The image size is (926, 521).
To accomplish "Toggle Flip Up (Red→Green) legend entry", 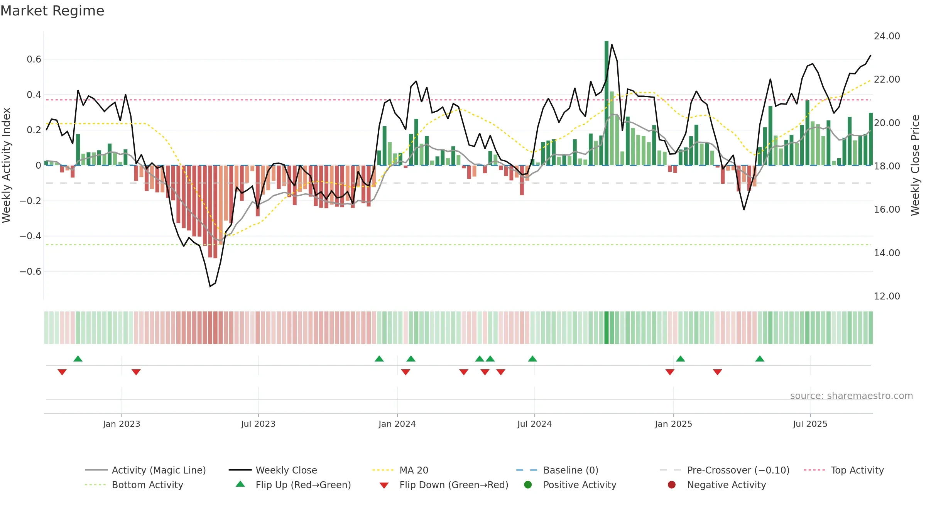I will tap(293, 485).
